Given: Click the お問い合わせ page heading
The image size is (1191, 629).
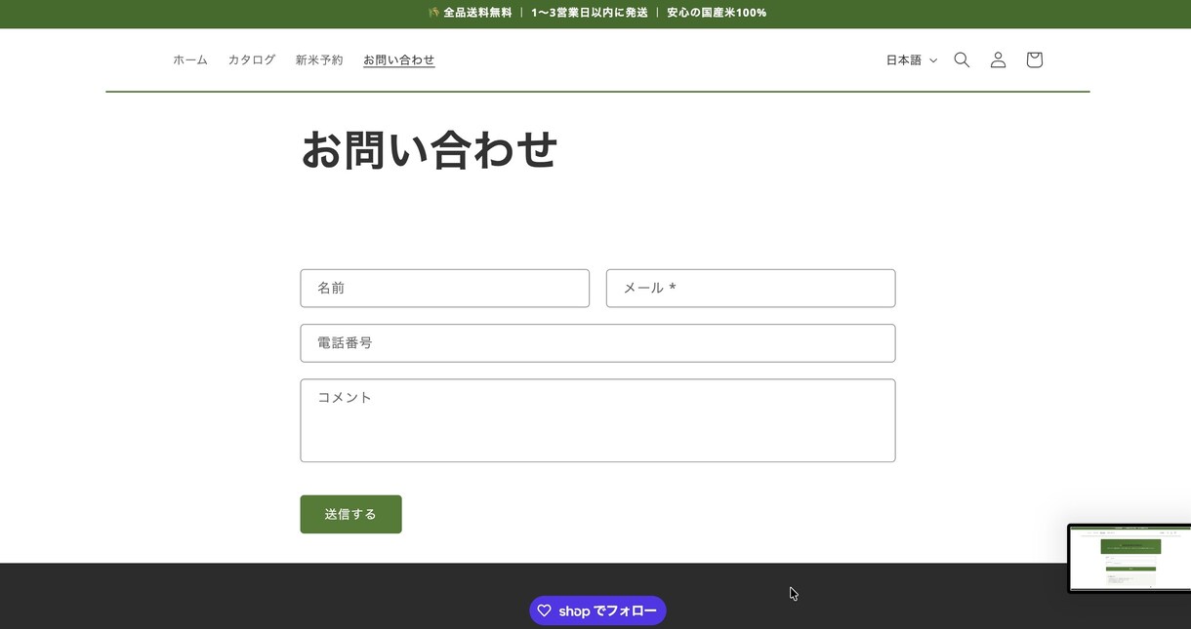Looking at the screenshot, I should point(429,149).
